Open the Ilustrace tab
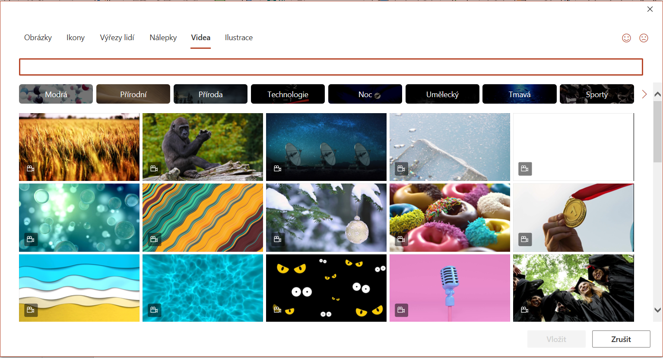 click(x=239, y=38)
